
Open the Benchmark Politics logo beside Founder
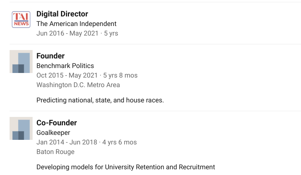[x=21, y=62]
